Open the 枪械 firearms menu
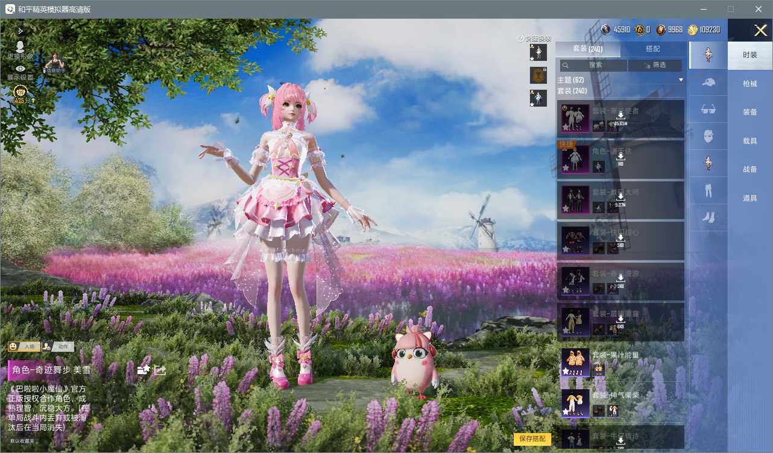The image size is (773, 453). point(750,84)
